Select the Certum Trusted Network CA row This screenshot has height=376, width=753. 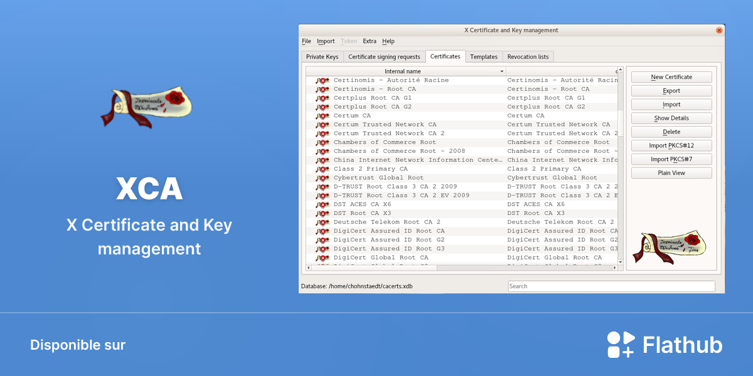click(462, 125)
